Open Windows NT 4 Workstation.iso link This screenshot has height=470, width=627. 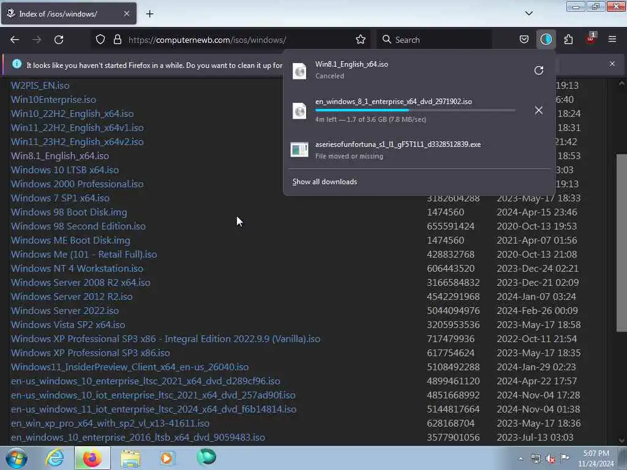coord(77,268)
